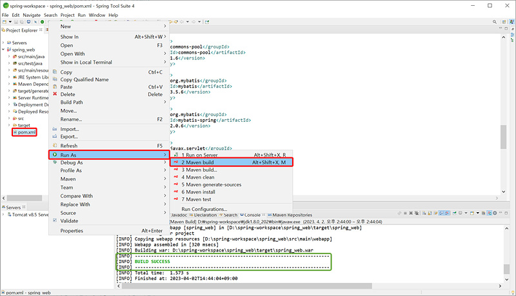This screenshot has width=516, height=296.
Task: Click the Maven build m2 icon
Action: click(175, 162)
